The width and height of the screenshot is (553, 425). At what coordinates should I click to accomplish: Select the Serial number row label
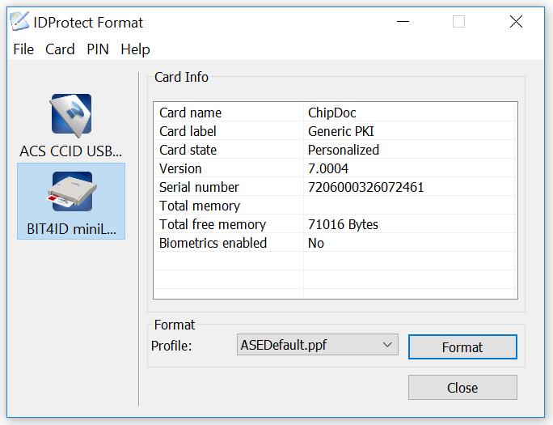(199, 187)
